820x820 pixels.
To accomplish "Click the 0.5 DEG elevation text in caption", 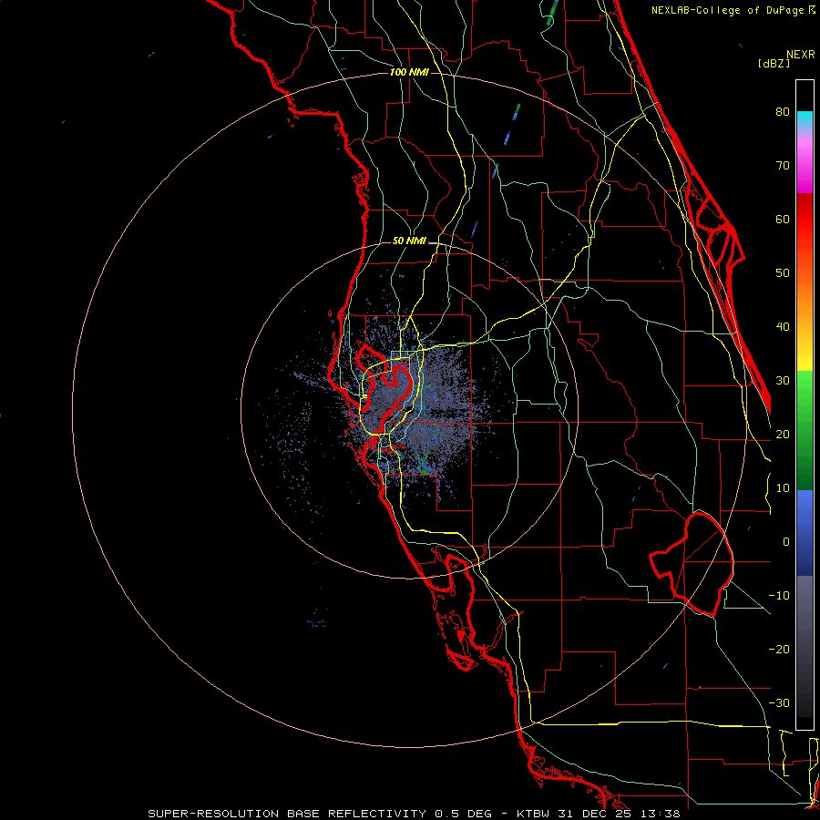I will 464,814.
